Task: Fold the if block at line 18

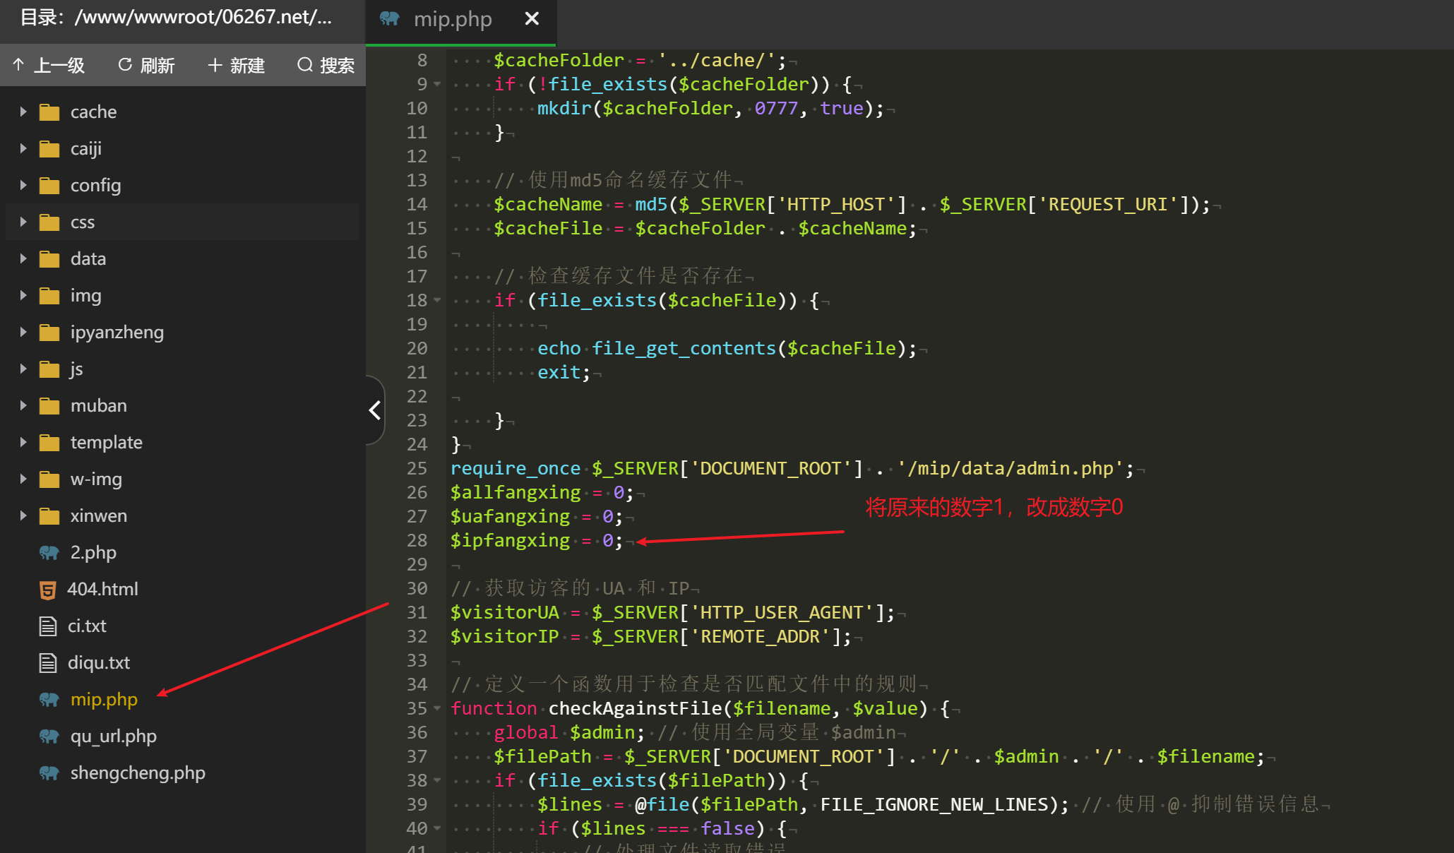Action: pyautogui.click(x=437, y=300)
